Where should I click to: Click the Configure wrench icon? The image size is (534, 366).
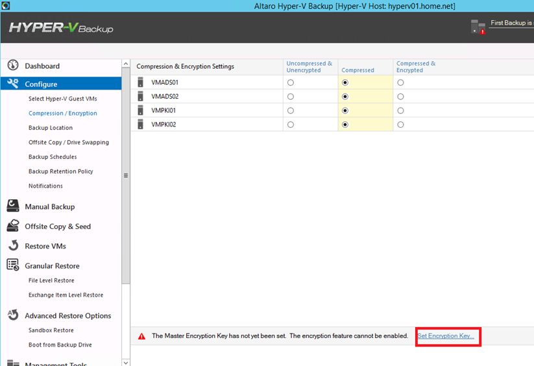pyautogui.click(x=13, y=83)
